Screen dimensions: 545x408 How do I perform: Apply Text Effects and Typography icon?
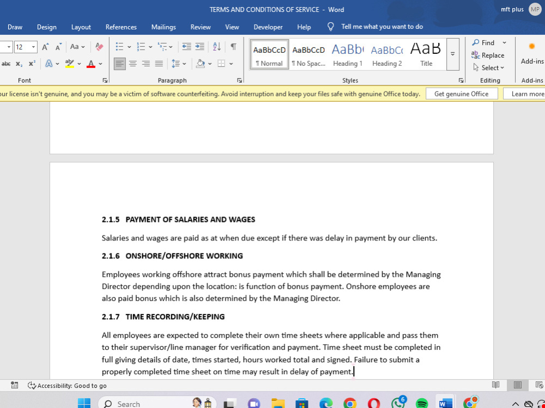point(49,64)
